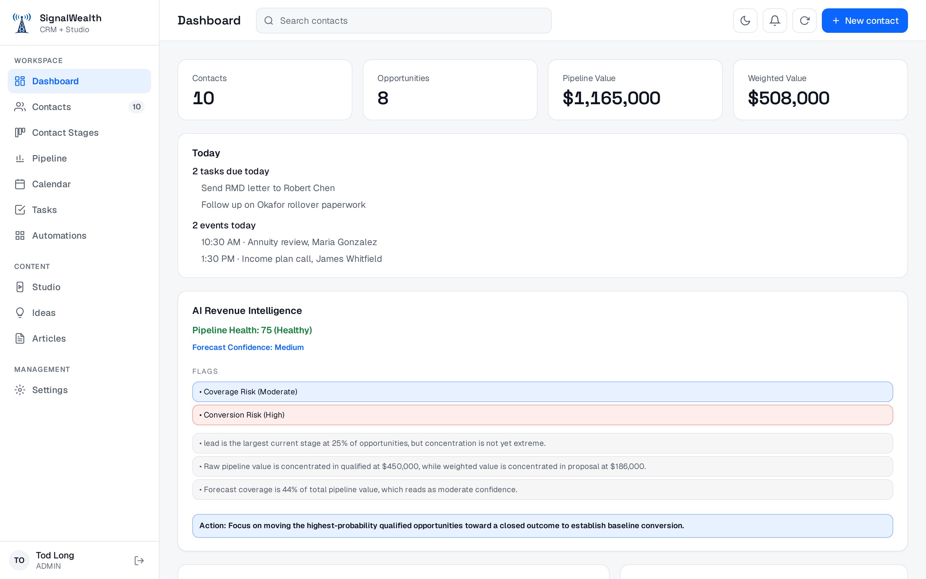The image size is (926, 579).
Task: Click Forecast Confidence: Medium text
Action: [248, 347]
